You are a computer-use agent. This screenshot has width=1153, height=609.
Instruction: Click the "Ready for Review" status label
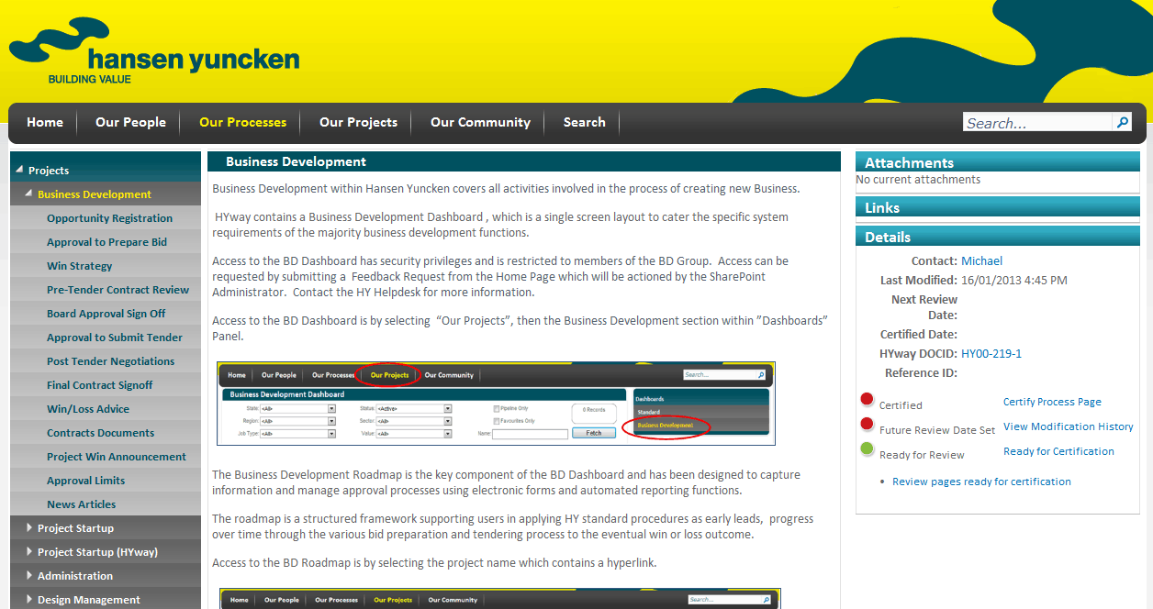click(x=922, y=455)
